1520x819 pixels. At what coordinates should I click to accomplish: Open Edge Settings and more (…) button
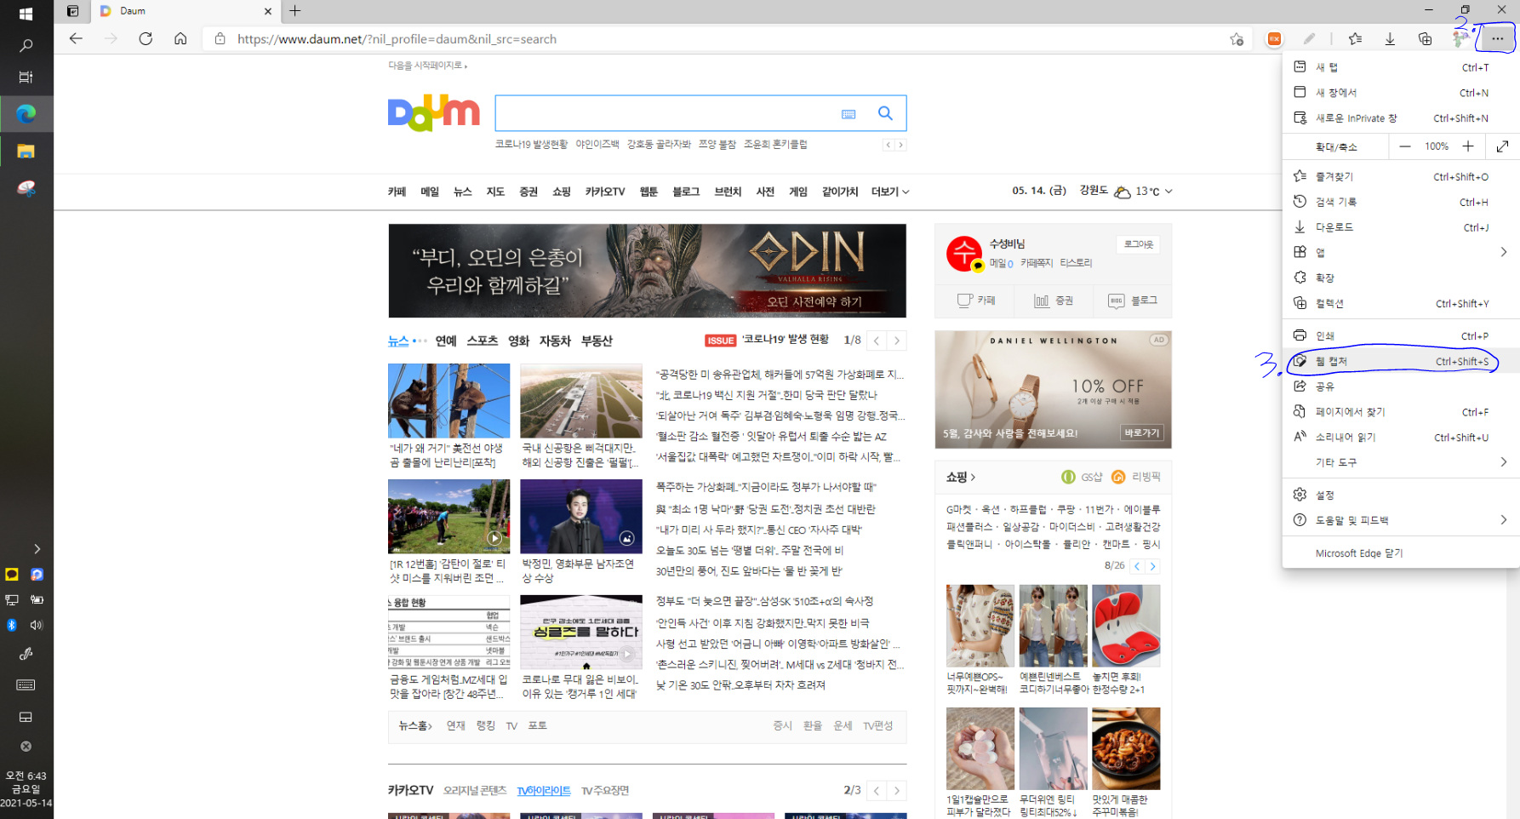click(x=1497, y=38)
